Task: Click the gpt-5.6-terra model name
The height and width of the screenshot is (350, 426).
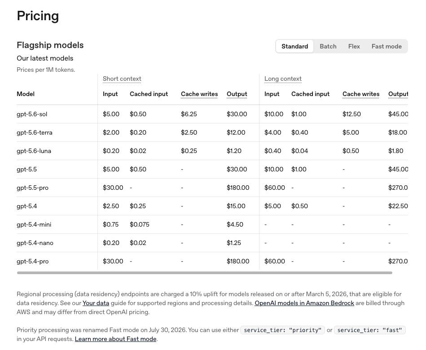Action: click(x=35, y=132)
